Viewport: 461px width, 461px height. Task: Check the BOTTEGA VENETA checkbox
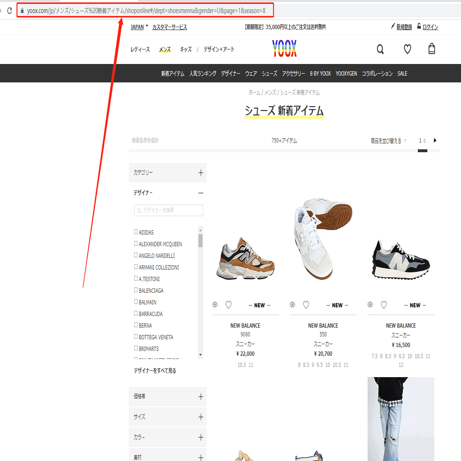(x=135, y=337)
